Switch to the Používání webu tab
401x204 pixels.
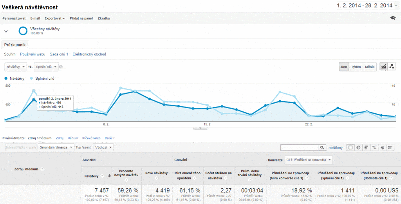pyautogui.click(x=33, y=54)
